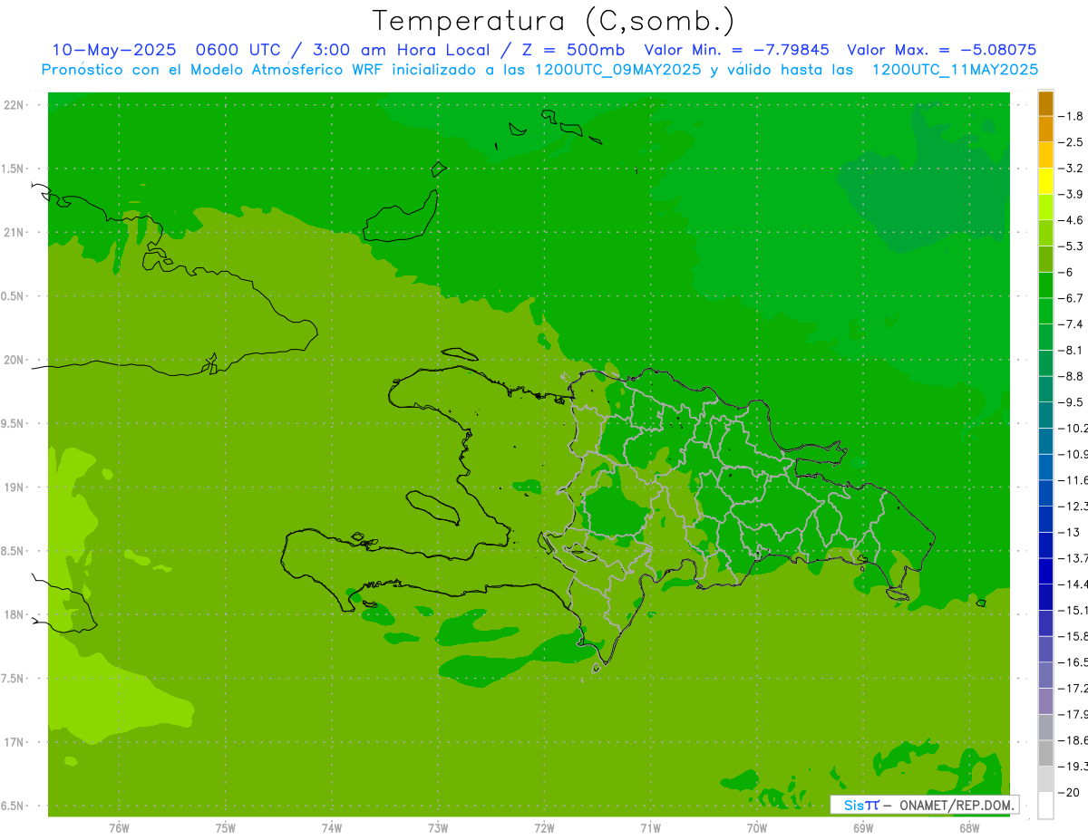Image resolution: width=1088 pixels, height=840 pixels.
Task: Click the '73W' longitude label
Action: (438, 828)
